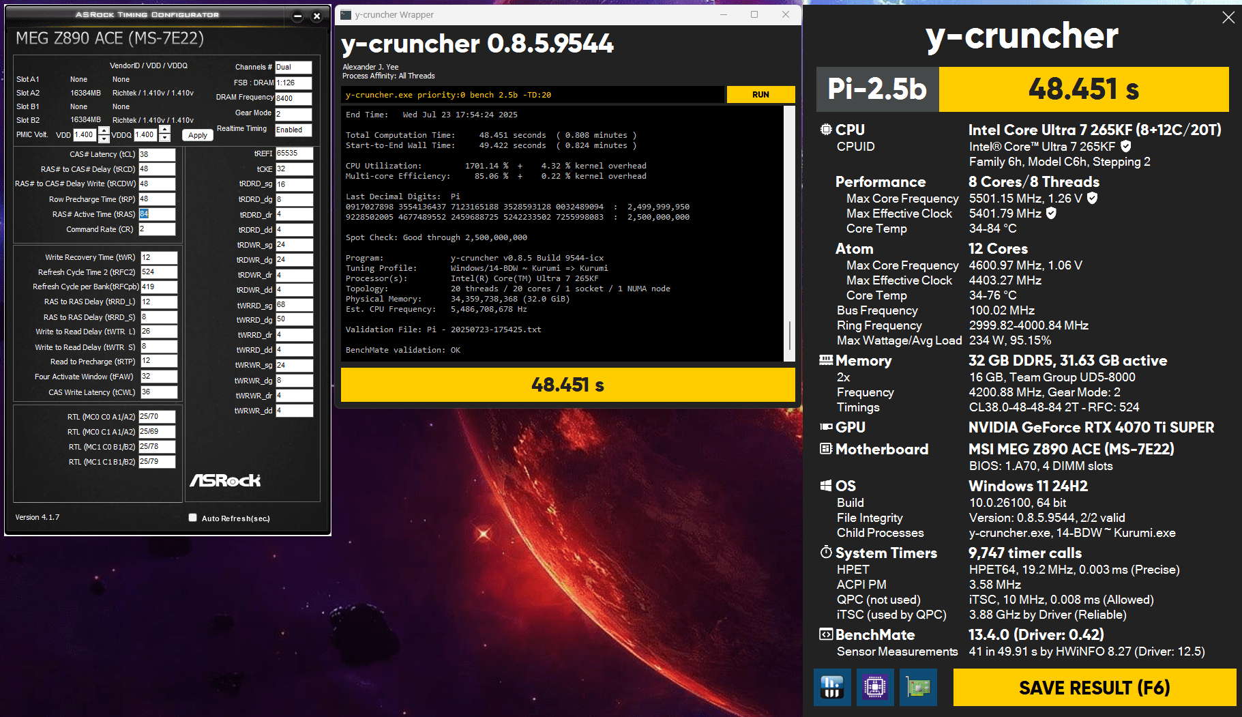This screenshot has width=1242, height=717.
Task: Click the y-cruncher output scrollbar thumb
Action: point(790,336)
